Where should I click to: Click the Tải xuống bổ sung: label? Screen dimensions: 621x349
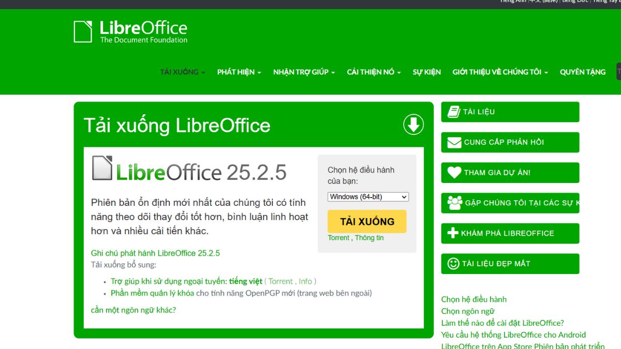[124, 265]
